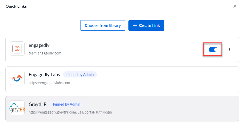This screenshot has width=242, height=124.
Task: Click Pinned by Admin badge on Engagedly Labs
Action: pos(80,75)
